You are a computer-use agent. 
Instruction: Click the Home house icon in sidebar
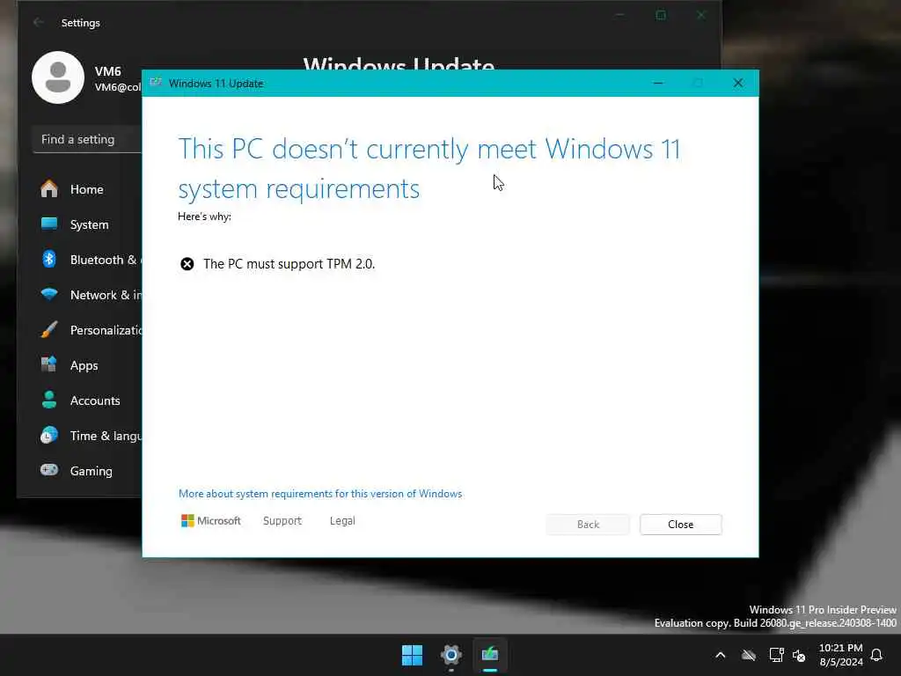(49, 188)
